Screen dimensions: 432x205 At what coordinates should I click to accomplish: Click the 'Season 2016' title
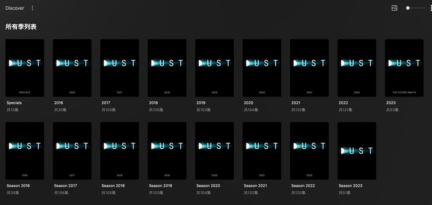click(x=18, y=186)
